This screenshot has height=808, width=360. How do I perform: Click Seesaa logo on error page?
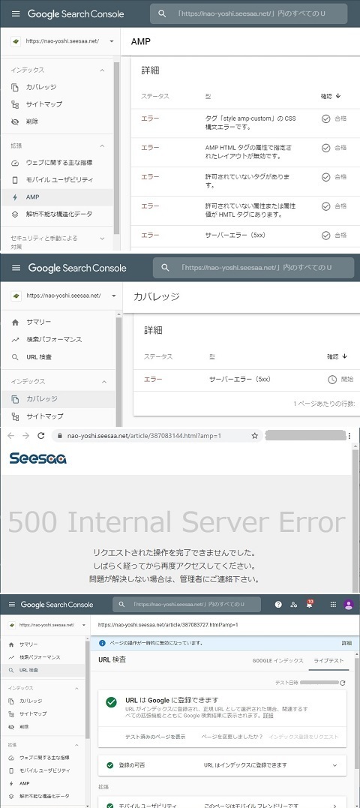[37, 458]
